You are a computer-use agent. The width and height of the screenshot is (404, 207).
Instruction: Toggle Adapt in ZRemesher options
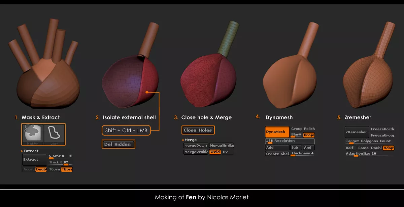click(388, 148)
